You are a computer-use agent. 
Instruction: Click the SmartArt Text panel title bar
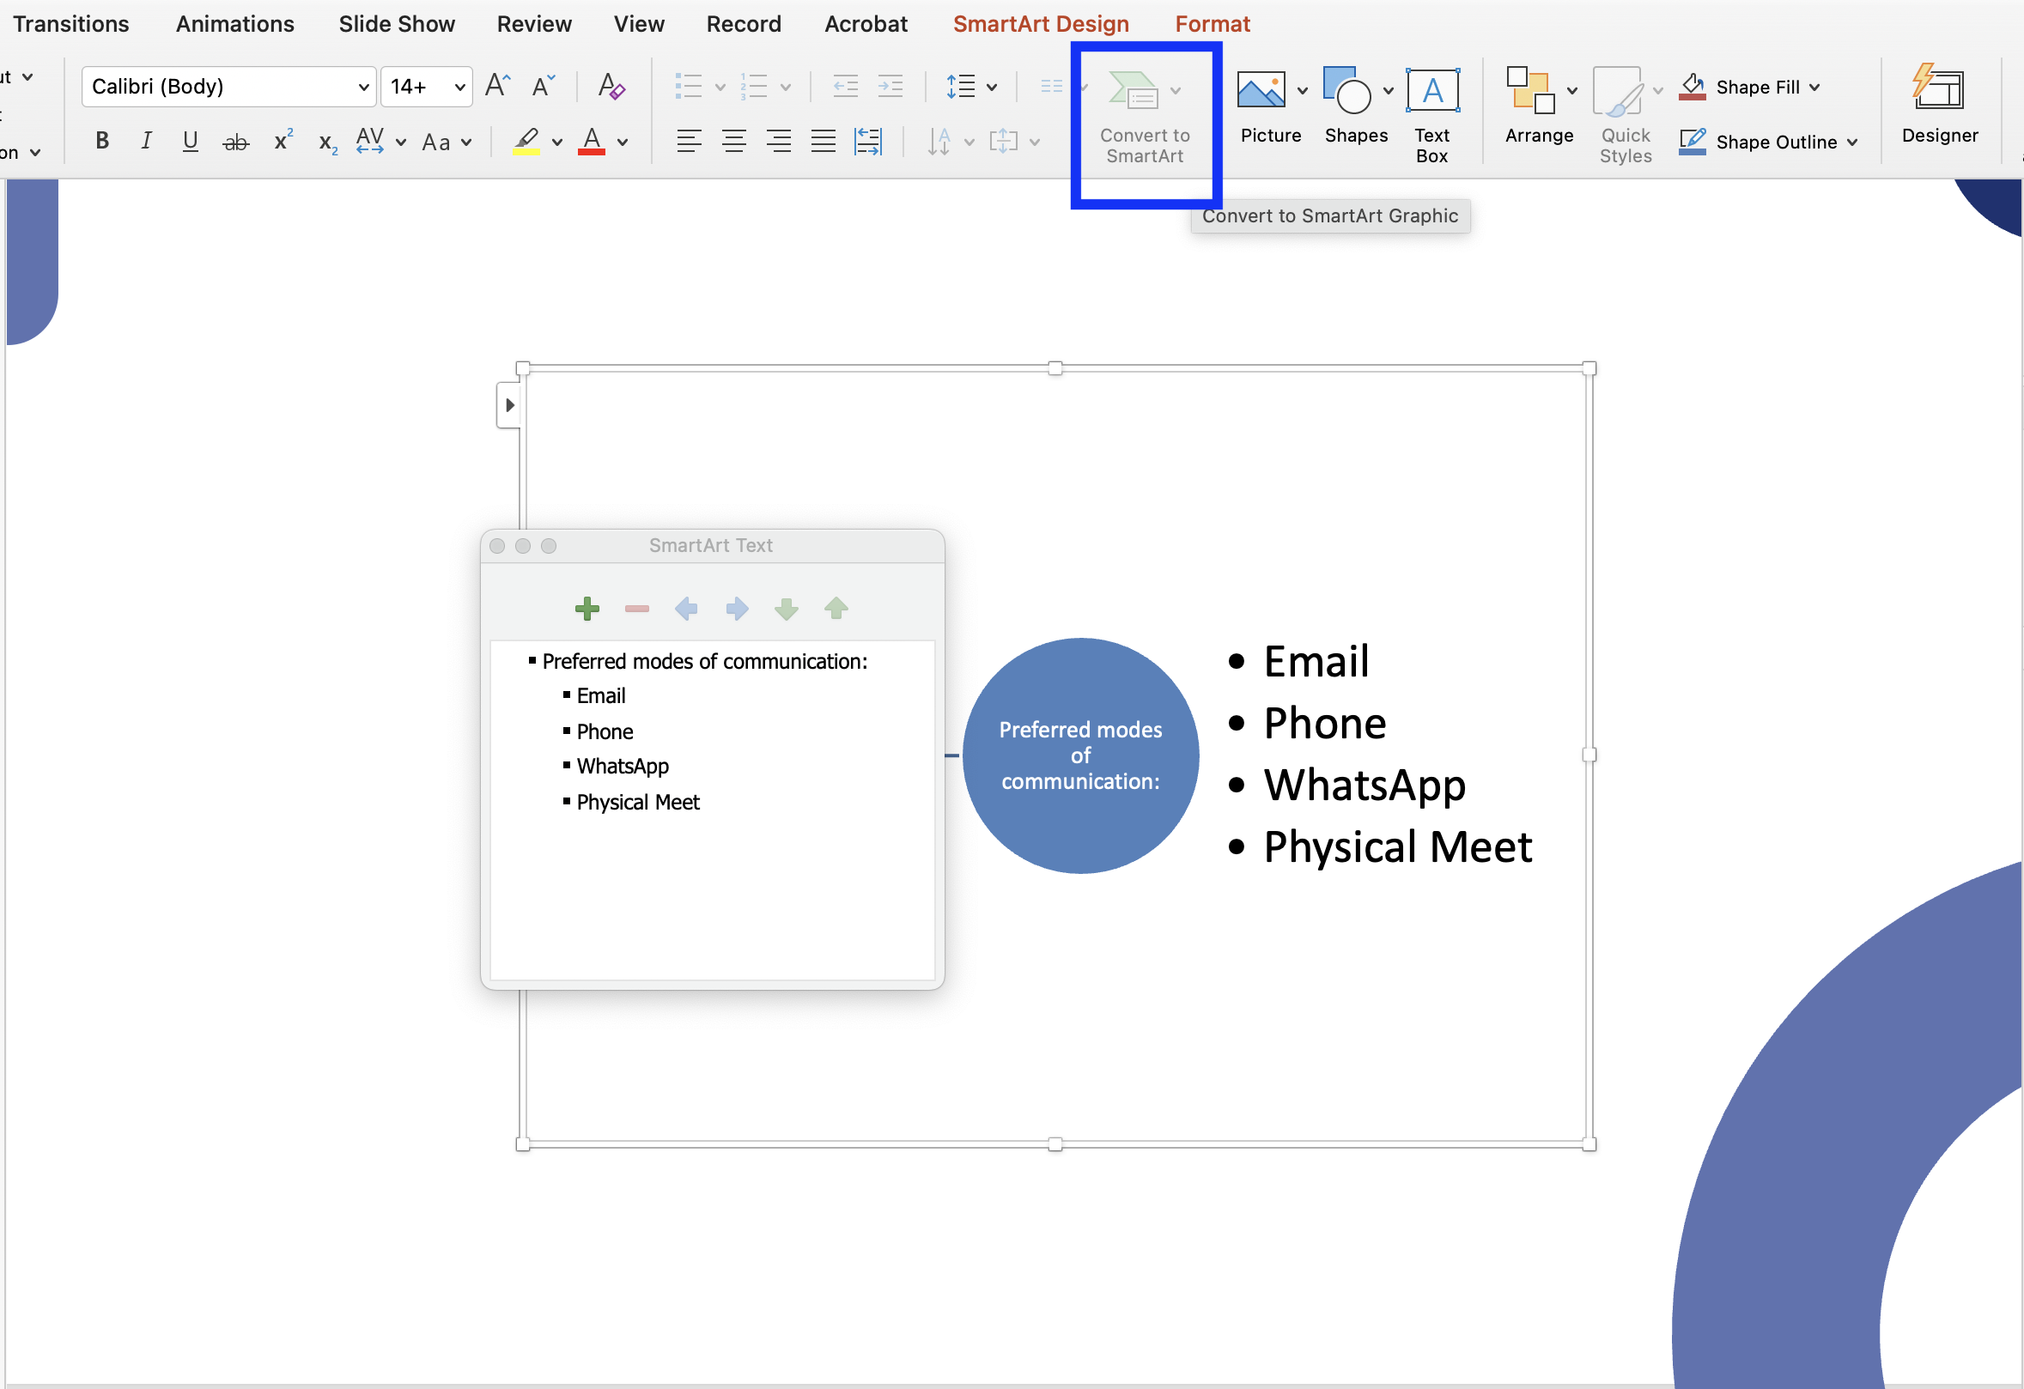click(x=709, y=544)
